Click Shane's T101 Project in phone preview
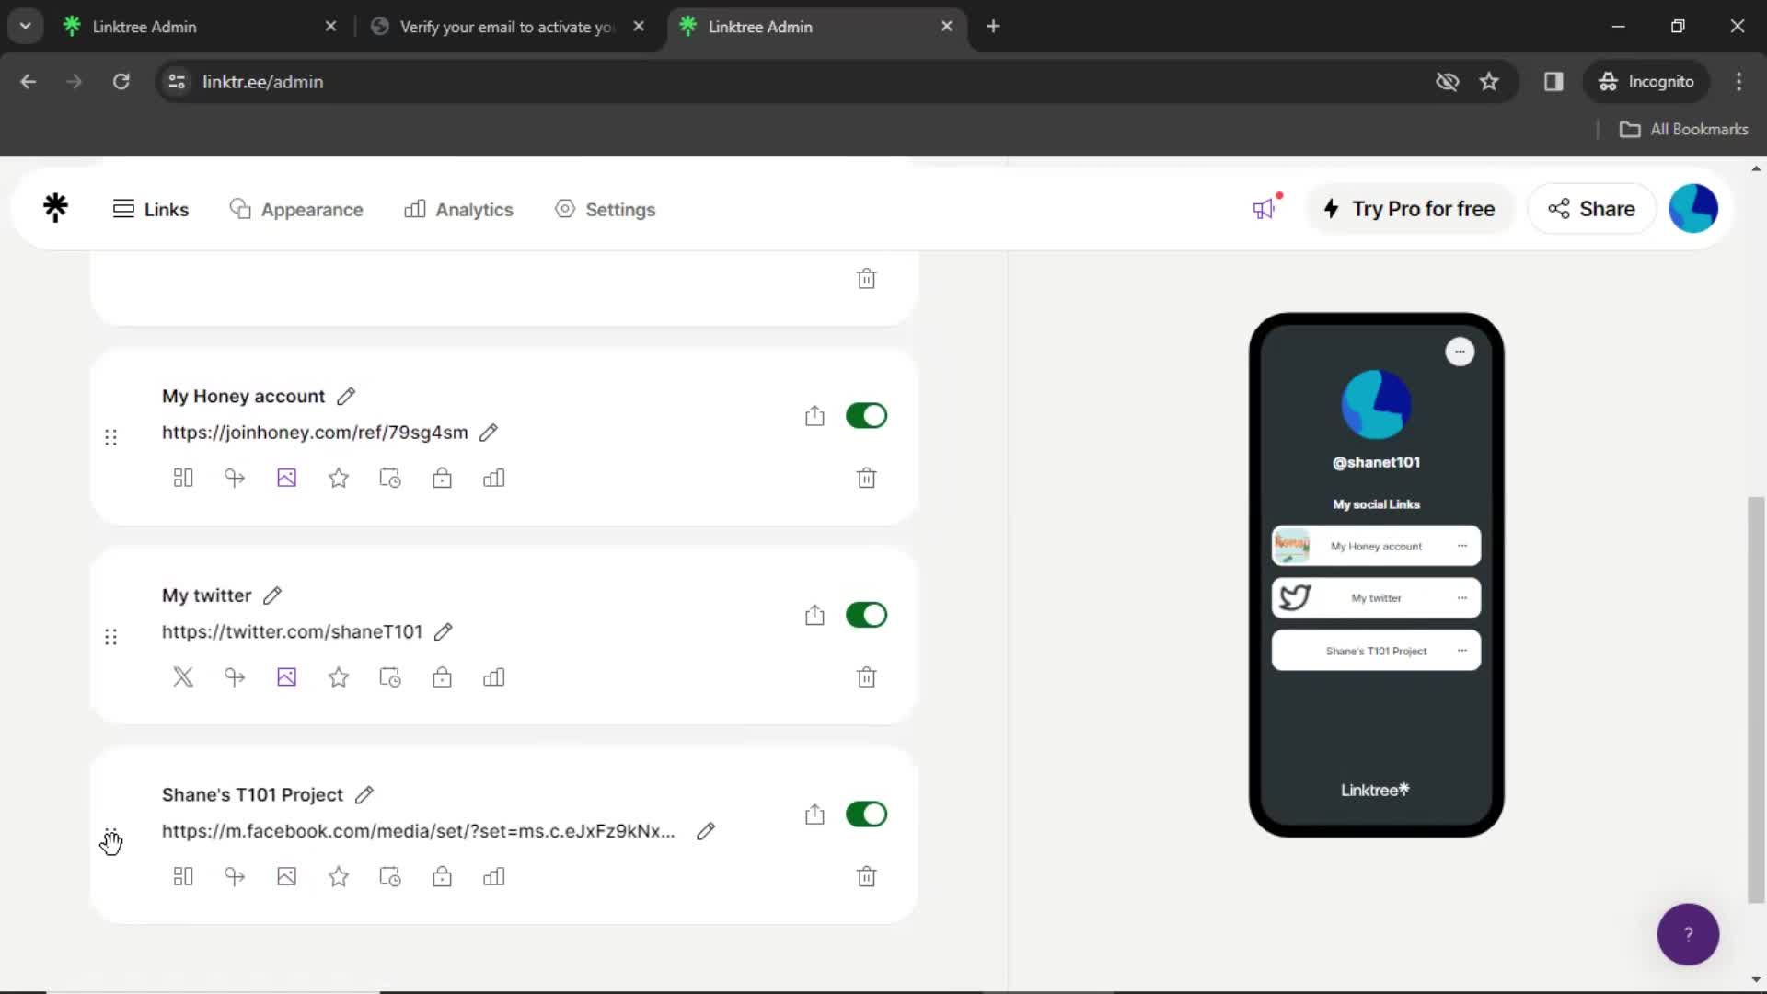Screen dimensions: 1767x994 click(1376, 651)
